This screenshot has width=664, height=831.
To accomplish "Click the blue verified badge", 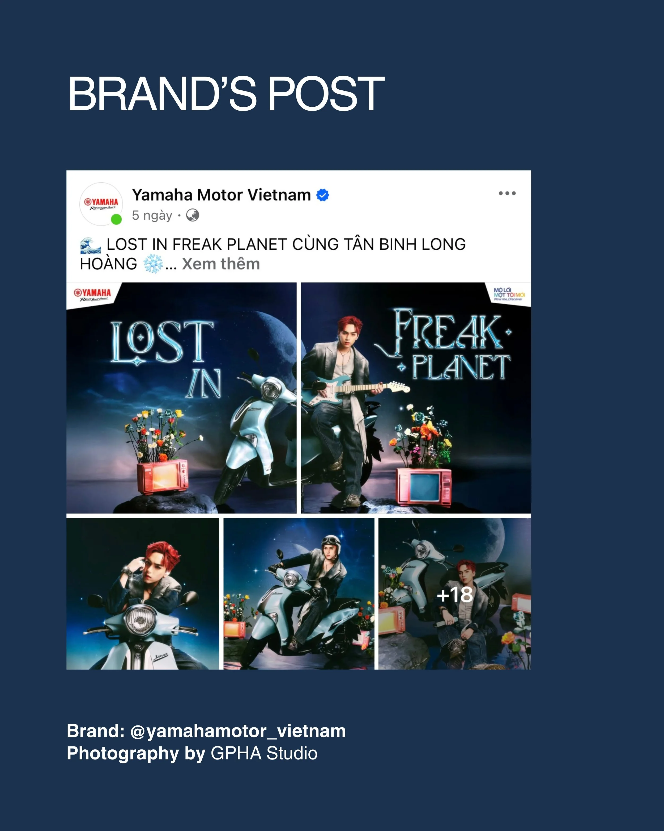I will [x=322, y=195].
